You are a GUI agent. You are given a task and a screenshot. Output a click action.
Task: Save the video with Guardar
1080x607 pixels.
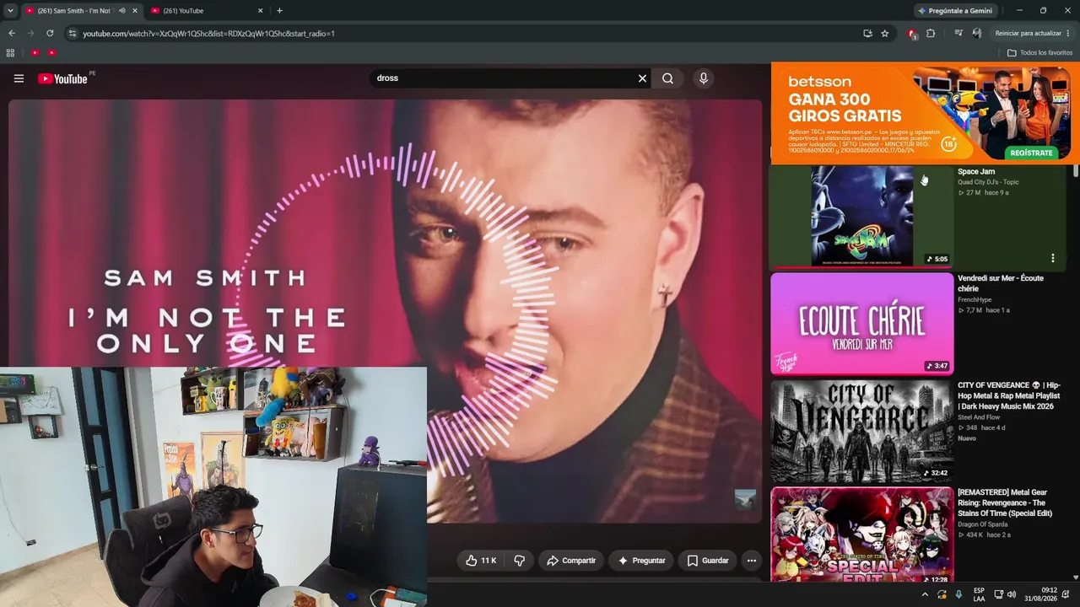(x=707, y=561)
